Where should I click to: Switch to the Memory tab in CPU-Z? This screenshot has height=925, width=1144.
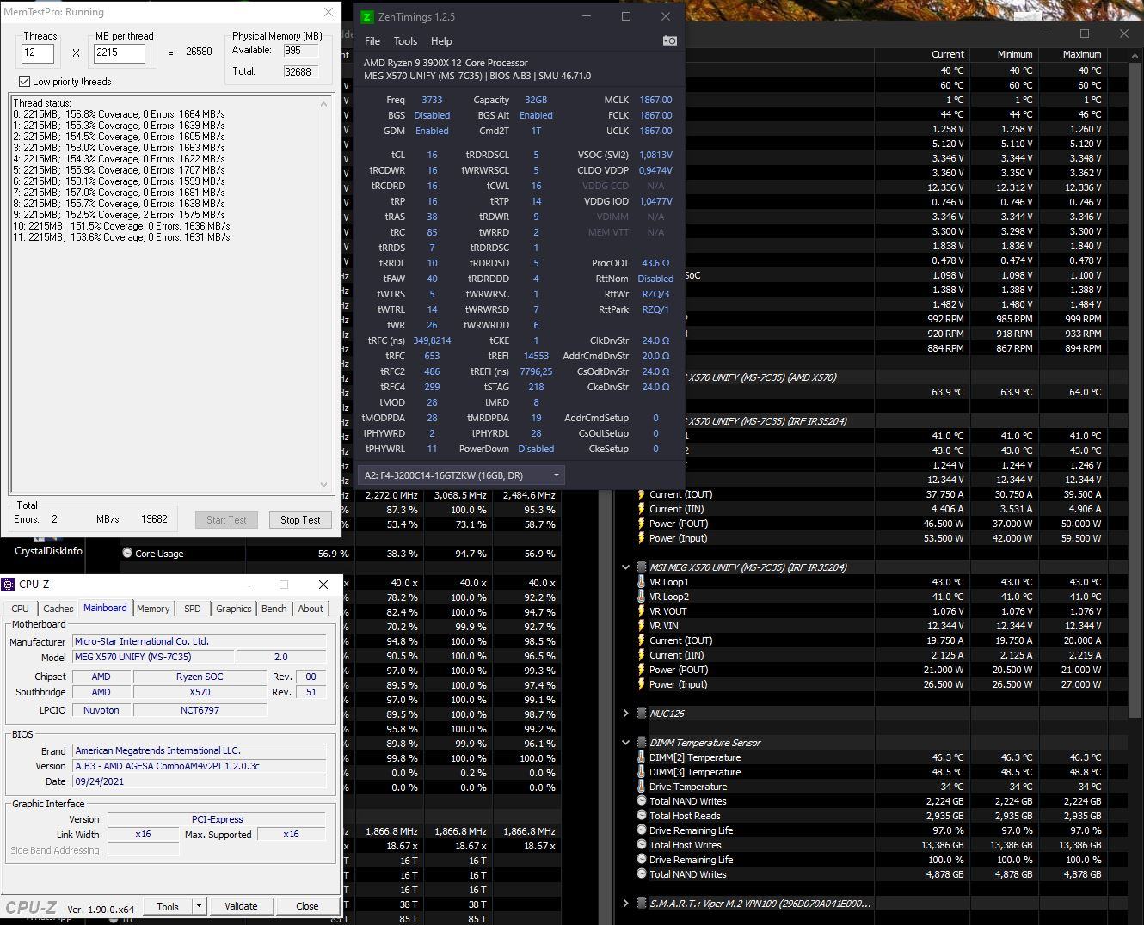click(x=153, y=609)
